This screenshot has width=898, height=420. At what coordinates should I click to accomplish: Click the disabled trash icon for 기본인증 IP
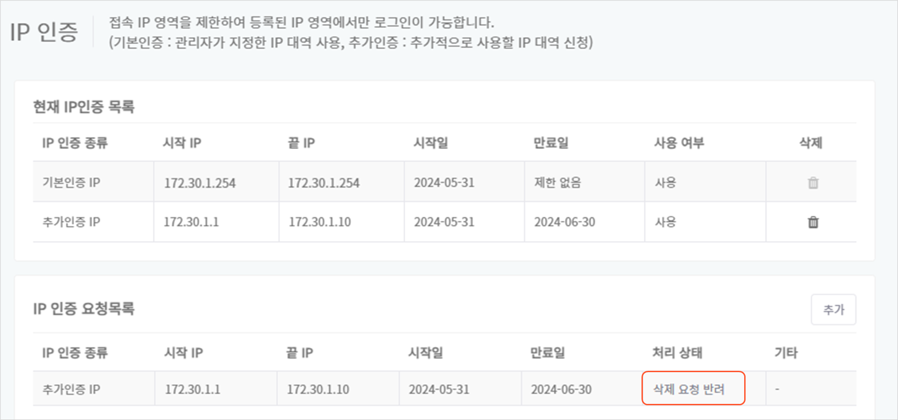[x=813, y=183]
